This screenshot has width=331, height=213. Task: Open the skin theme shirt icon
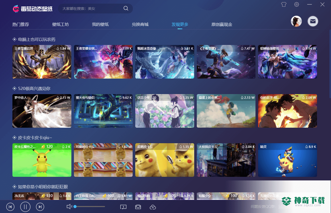284,4
